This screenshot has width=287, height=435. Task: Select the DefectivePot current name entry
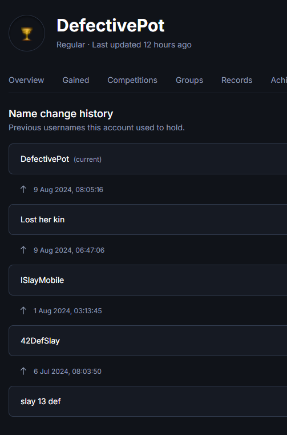pos(148,159)
